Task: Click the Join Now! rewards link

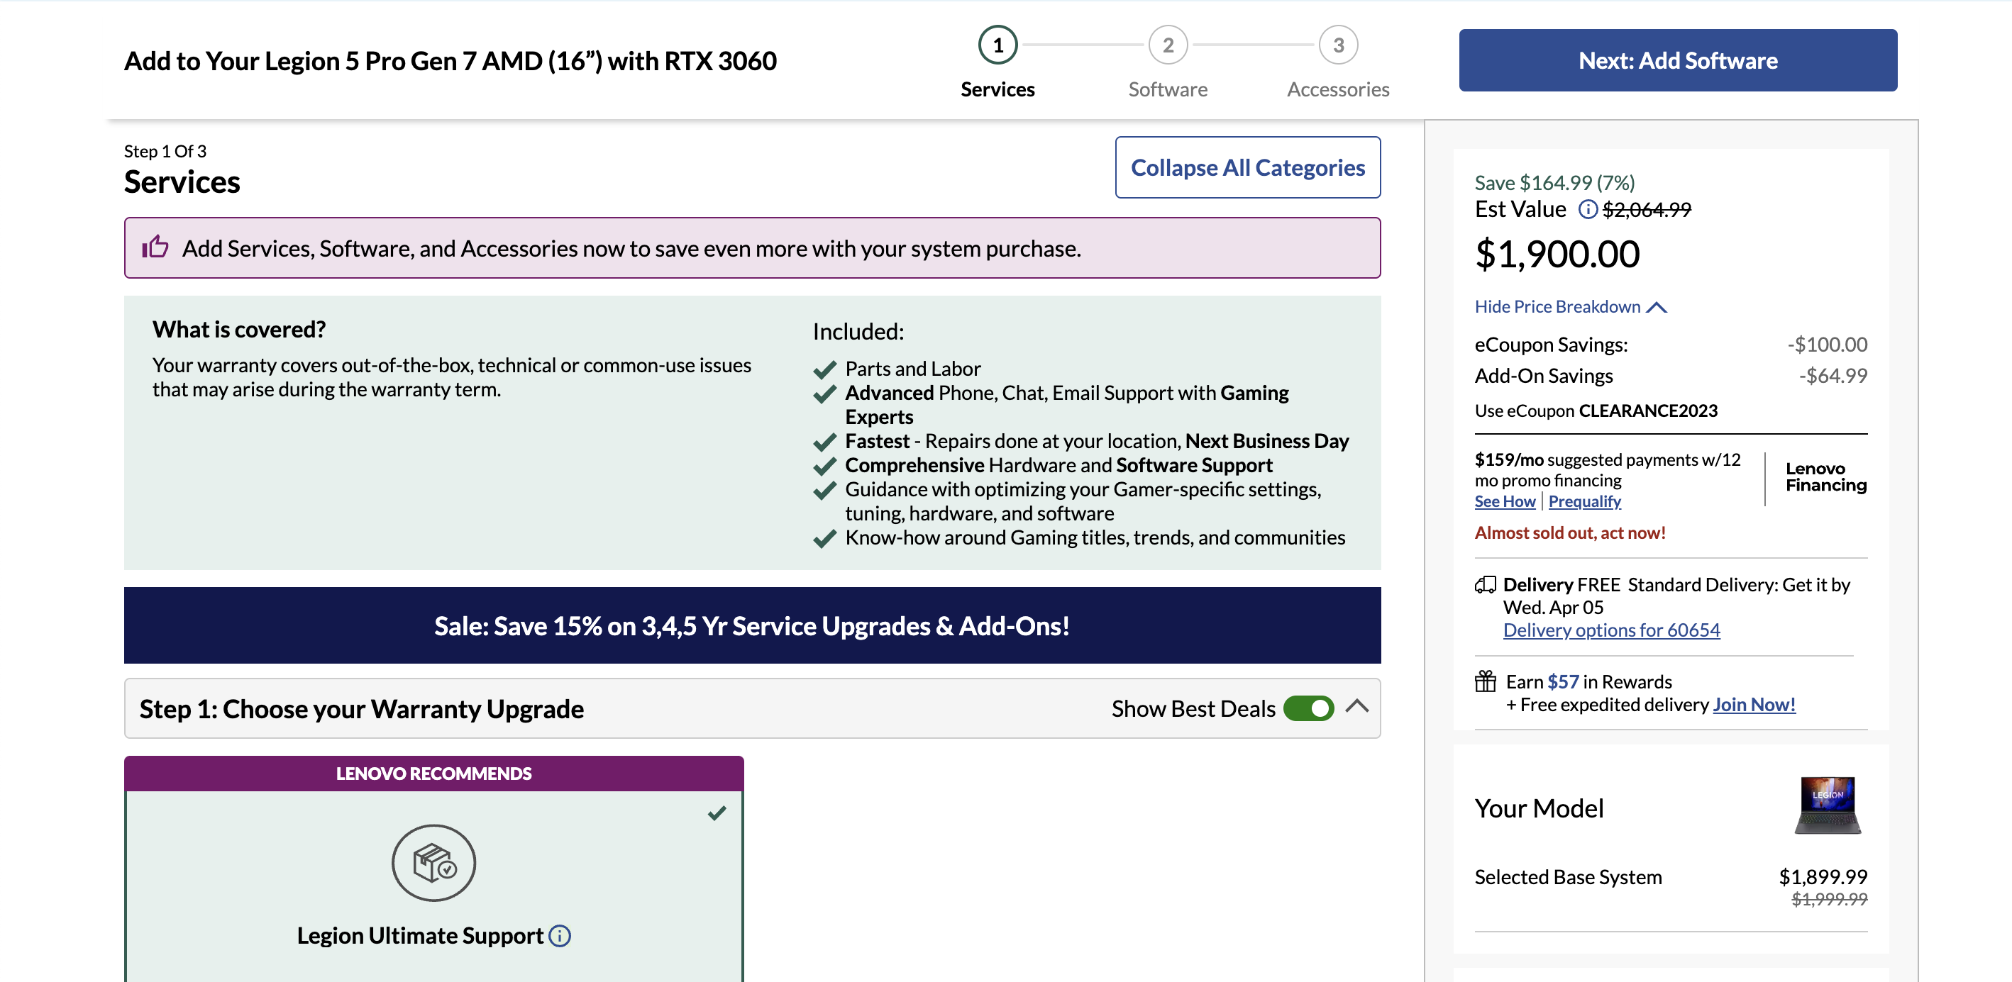Action: tap(1754, 705)
